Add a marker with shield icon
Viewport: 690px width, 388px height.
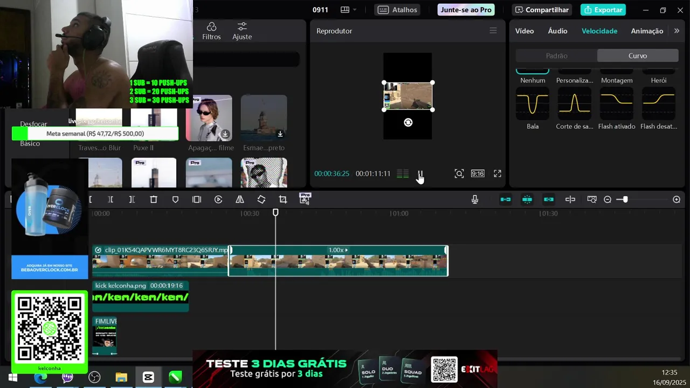pos(175,199)
